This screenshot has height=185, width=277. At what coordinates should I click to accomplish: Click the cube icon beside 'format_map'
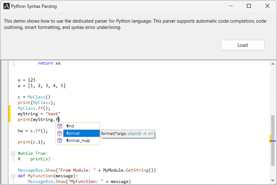pyautogui.click(x=60, y=140)
